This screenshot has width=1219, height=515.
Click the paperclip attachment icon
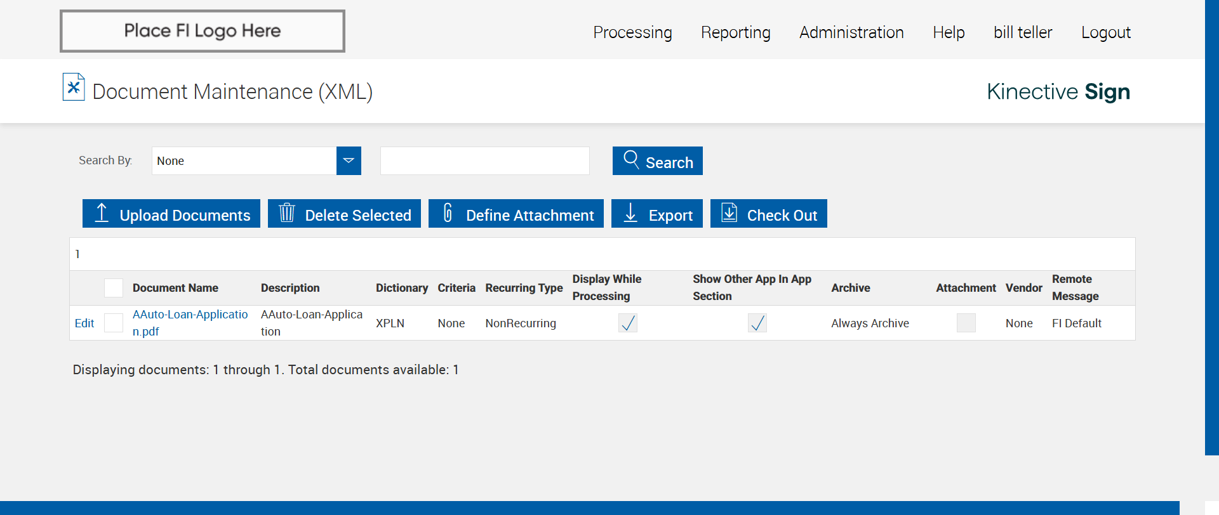448,213
